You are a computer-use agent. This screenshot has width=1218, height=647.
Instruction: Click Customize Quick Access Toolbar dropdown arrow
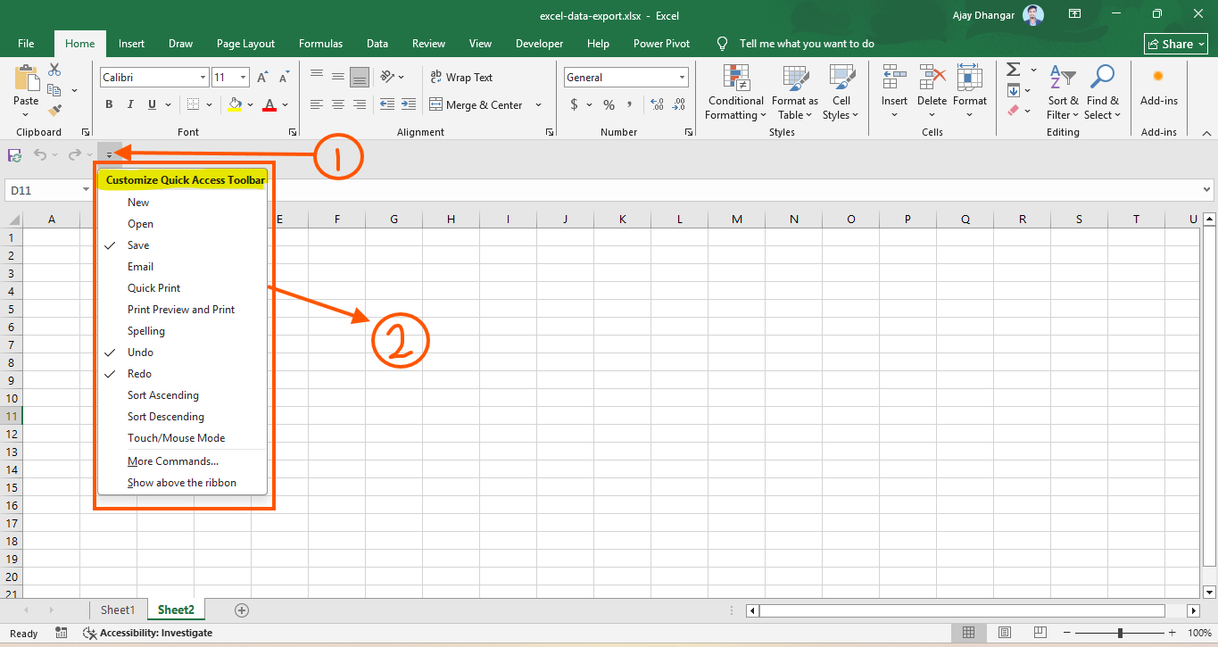tap(109, 155)
